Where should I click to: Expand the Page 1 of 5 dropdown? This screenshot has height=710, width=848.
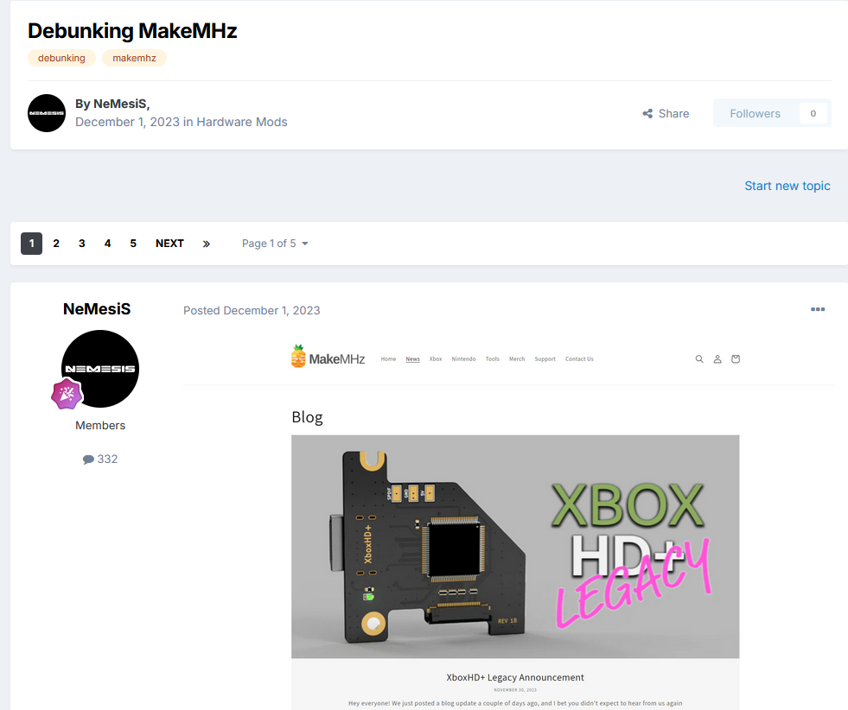point(275,244)
